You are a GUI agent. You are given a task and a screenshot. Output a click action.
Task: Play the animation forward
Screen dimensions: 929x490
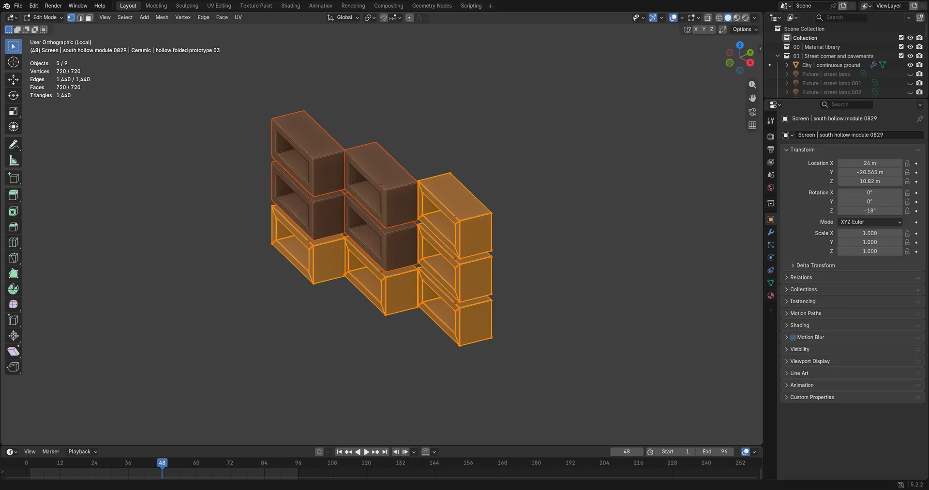pos(366,452)
